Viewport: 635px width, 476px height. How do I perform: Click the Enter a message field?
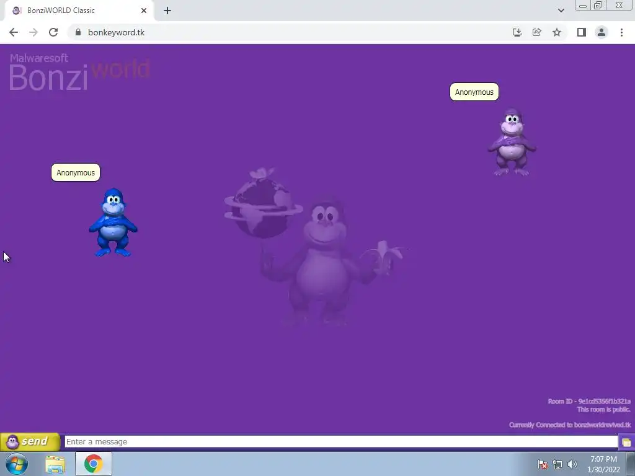341,441
